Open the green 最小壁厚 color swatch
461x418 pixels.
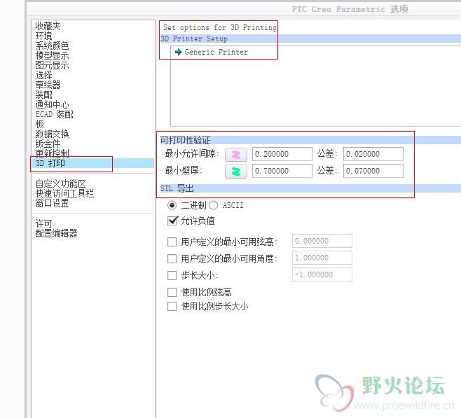click(236, 172)
